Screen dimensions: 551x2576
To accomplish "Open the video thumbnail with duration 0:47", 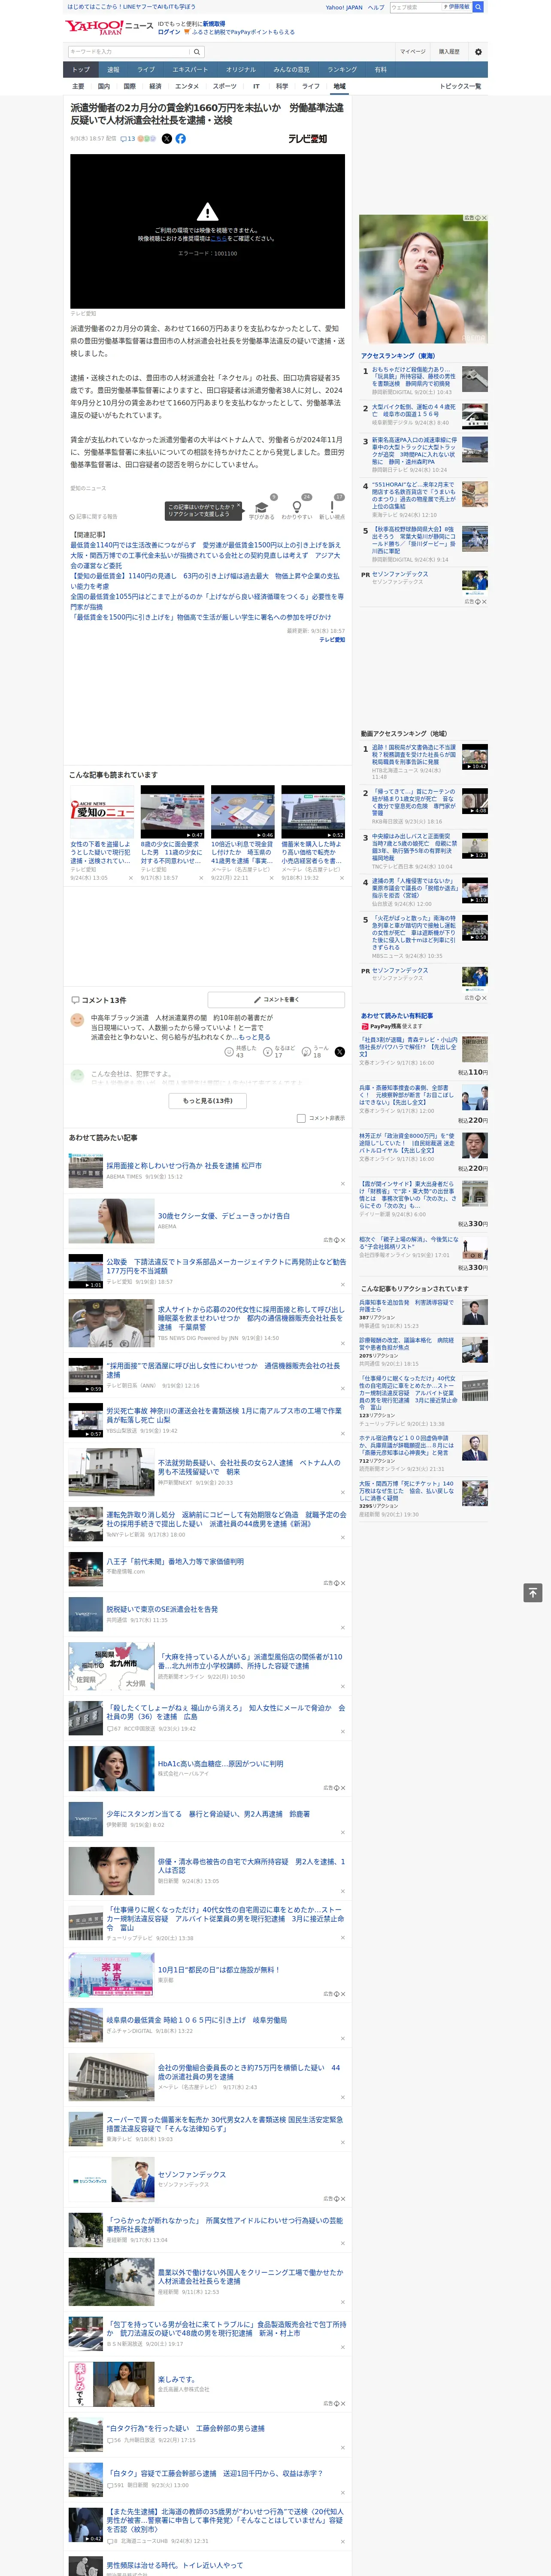I will 172,812.
